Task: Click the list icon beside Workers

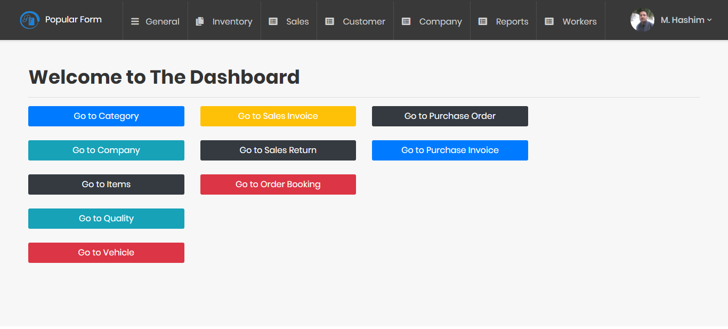Action: (549, 21)
